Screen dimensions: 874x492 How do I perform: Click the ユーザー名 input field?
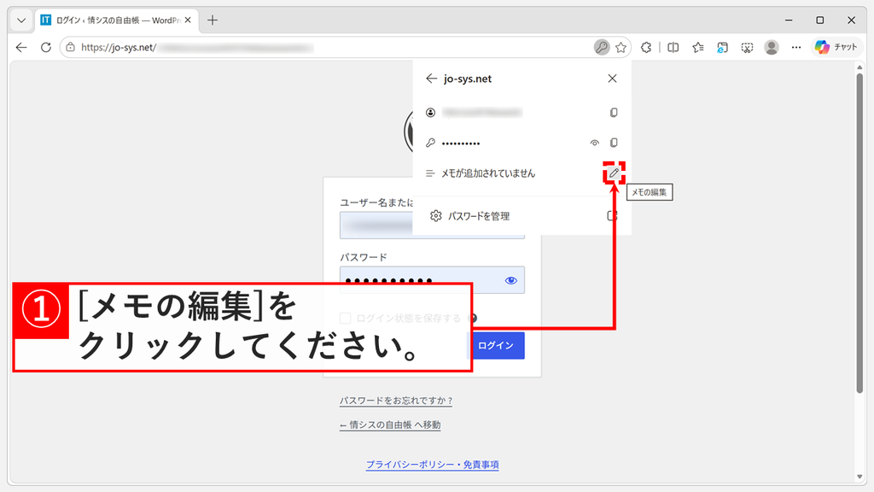point(432,225)
